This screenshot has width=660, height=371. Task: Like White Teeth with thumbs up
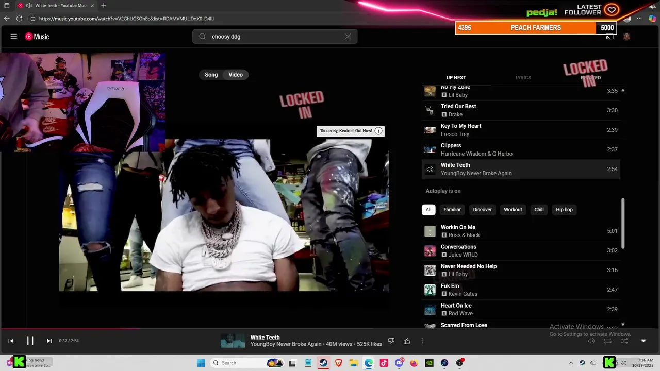click(x=407, y=341)
